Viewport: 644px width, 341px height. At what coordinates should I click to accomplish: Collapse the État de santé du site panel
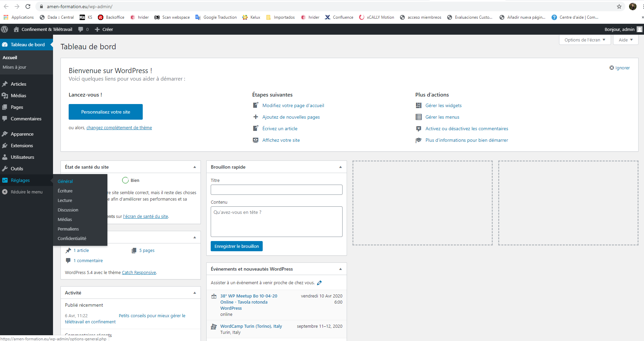pos(195,167)
